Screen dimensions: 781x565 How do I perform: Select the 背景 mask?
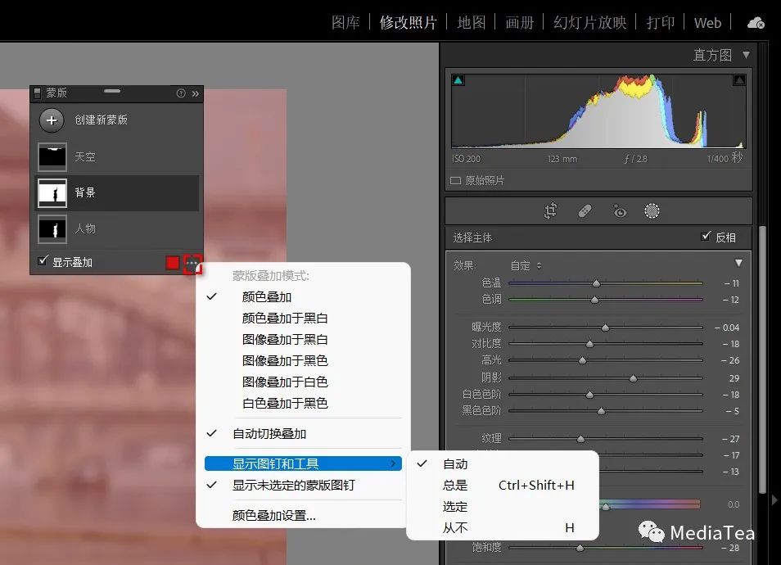[x=117, y=192]
